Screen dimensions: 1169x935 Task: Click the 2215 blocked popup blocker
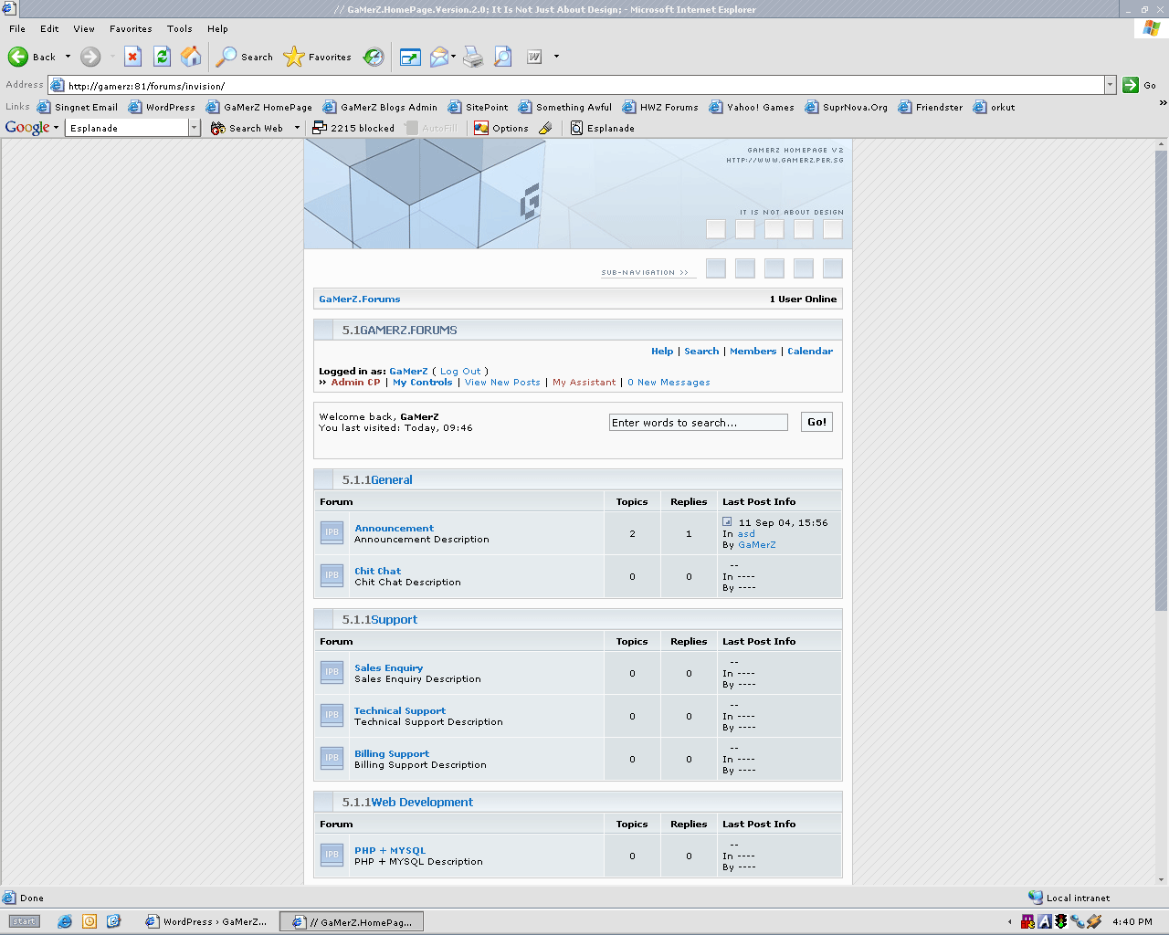click(353, 128)
